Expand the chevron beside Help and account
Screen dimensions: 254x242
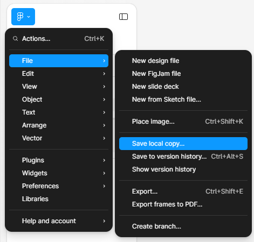pyautogui.click(x=104, y=221)
